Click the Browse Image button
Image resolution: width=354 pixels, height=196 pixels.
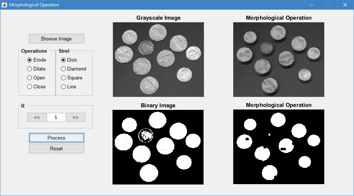(x=56, y=39)
